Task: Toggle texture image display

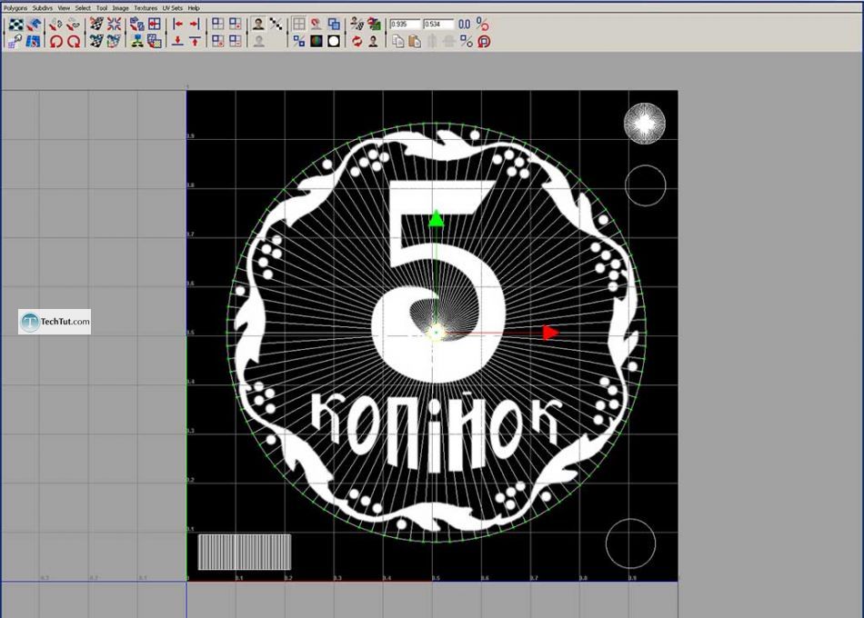Action: pyautogui.click(x=258, y=25)
